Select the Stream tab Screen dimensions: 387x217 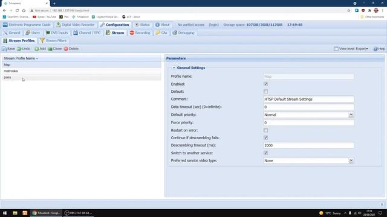tap(115, 33)
